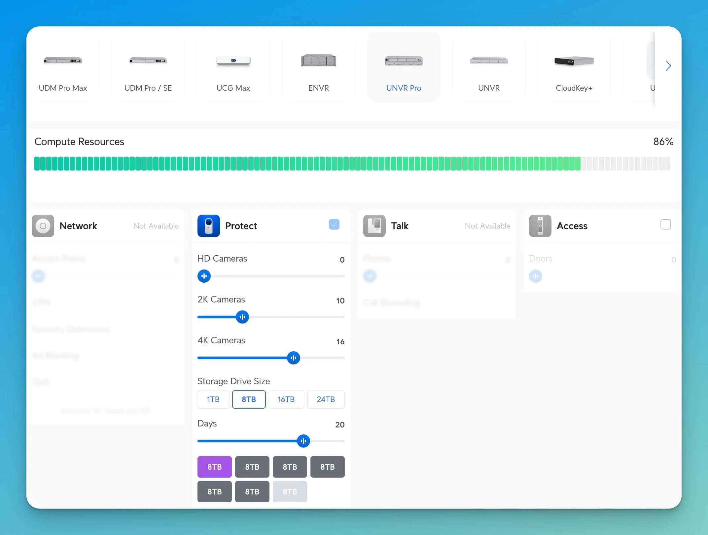Select the 16TB storage drive size

pos(286,399)
